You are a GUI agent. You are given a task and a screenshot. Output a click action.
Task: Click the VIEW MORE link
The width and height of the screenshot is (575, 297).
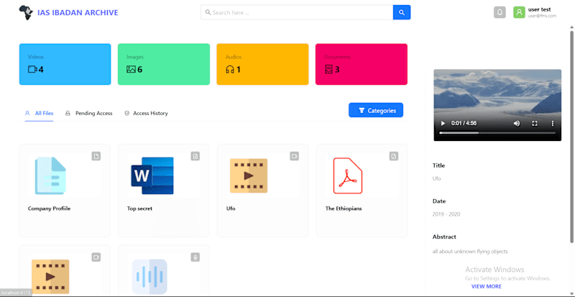coord(487,286)
